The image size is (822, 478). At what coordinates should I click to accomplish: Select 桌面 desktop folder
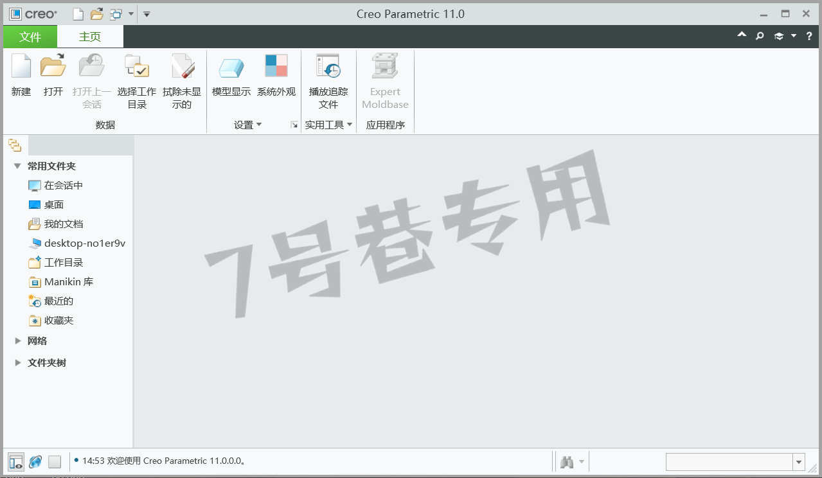(x=46, y=204)
